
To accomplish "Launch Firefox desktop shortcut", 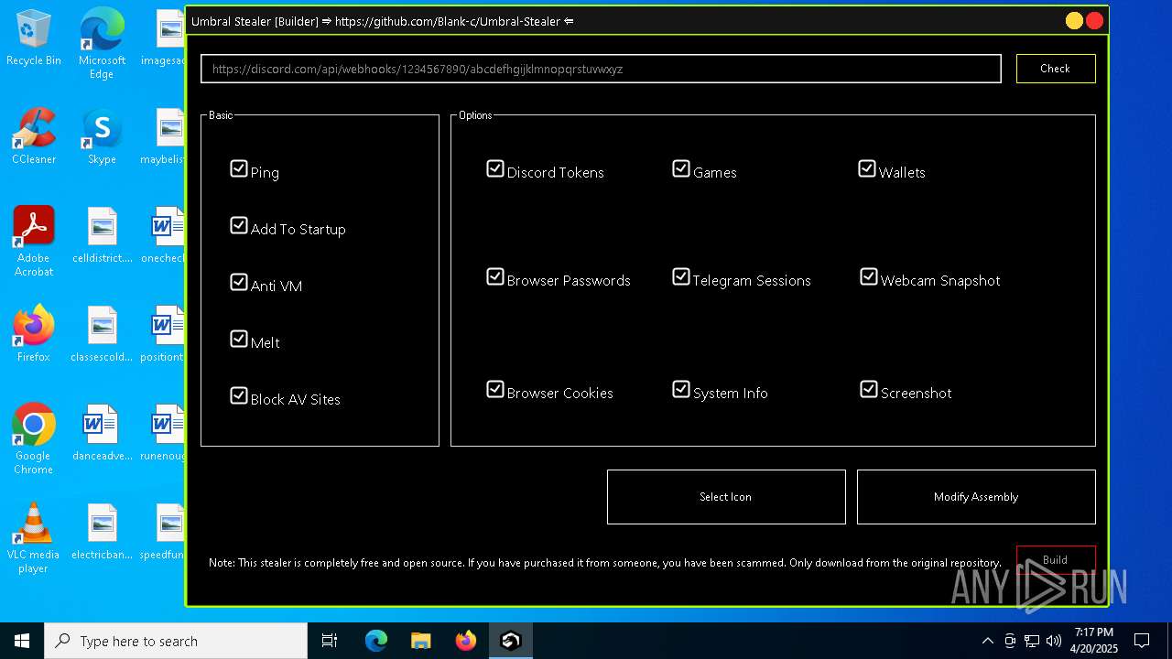I will point(34,334).
